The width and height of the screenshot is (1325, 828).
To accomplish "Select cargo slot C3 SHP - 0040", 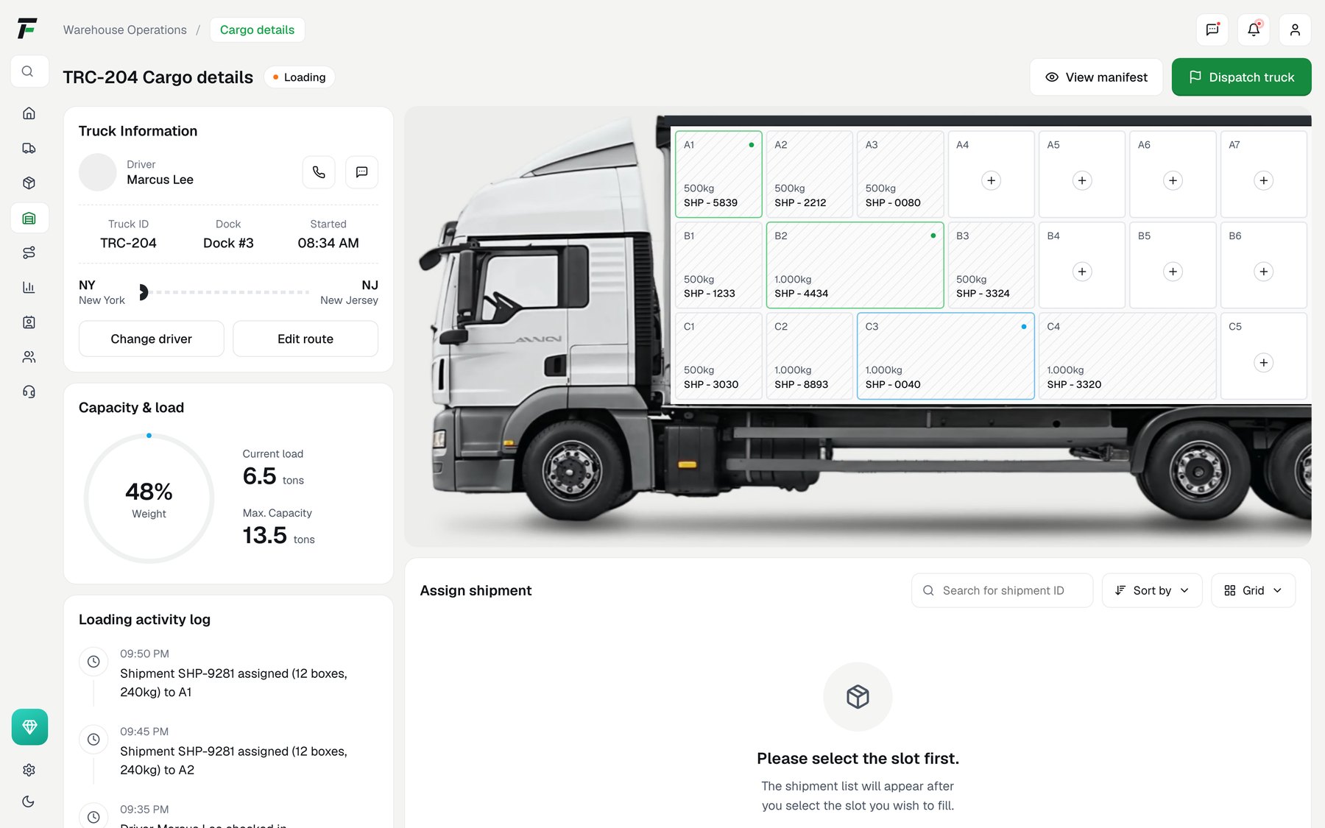I will (x=946, y=356).
